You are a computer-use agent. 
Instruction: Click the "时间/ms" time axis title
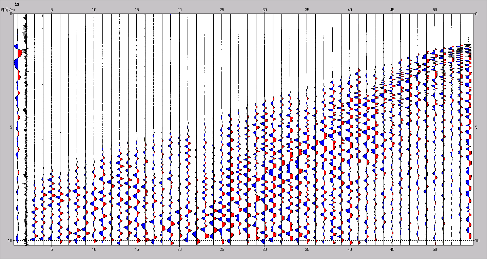point(7,10)
